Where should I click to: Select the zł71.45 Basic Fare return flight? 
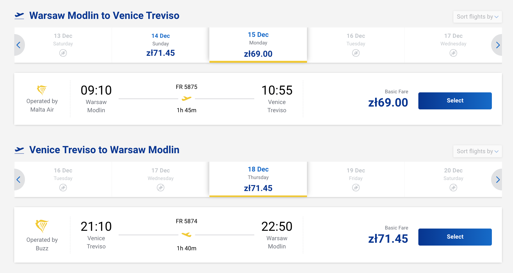pyautogui.click(x=455, y=237)
